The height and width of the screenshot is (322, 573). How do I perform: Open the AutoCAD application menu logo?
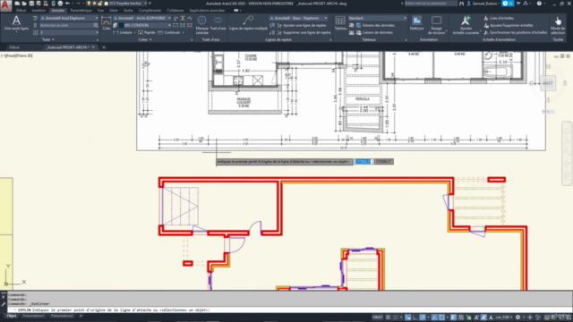coord(6,6)
